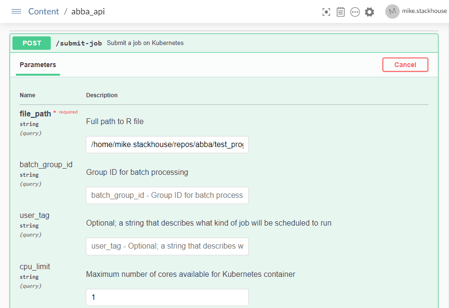
Task: Click the abba_api breadcrumb title
Action: point(88,11)
